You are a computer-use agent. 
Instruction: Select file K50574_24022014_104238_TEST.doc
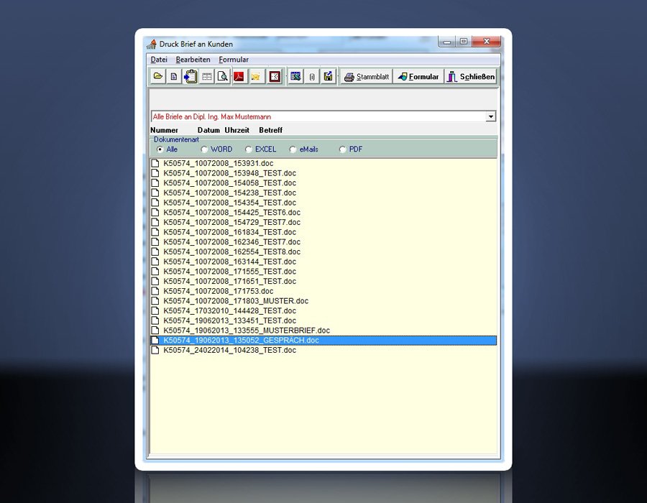[229, 351]
